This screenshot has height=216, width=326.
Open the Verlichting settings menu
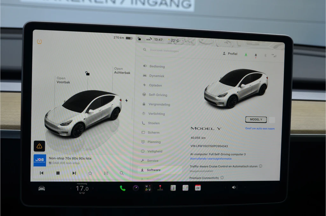pos(153,114)
